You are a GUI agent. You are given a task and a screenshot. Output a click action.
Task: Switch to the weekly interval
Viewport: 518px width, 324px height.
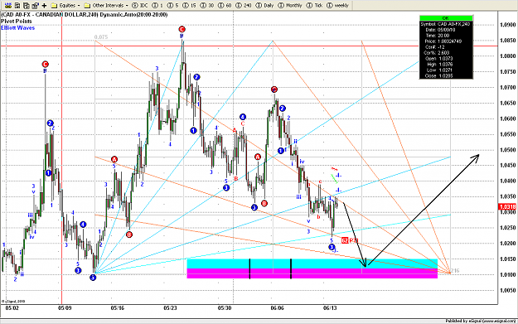[x=337, y=6]
